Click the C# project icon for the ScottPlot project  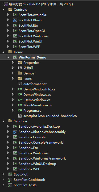click(x=10, y=174)
